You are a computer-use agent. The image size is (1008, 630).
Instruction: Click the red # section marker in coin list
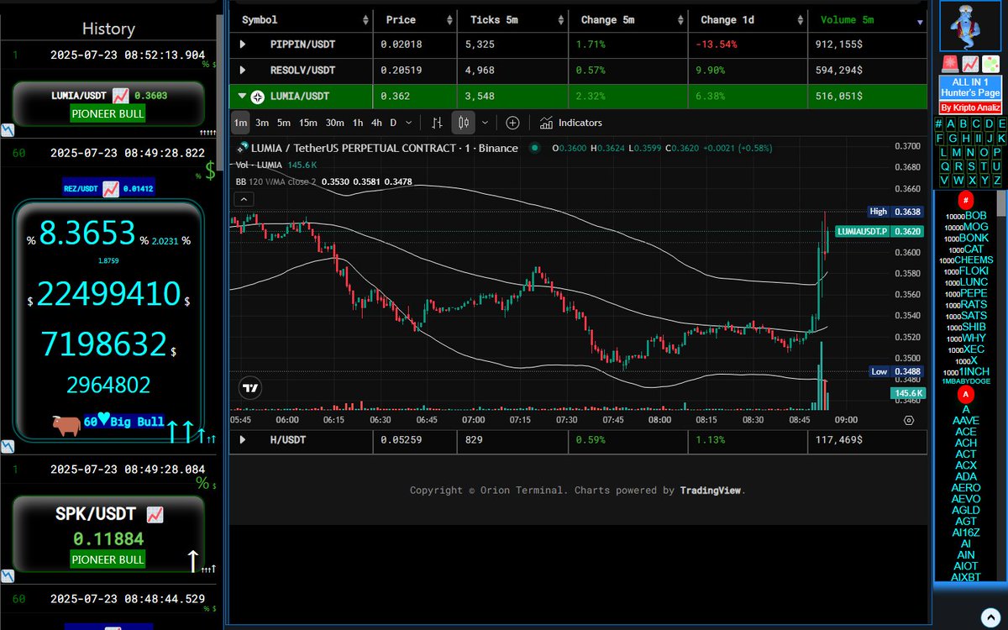click(966, 200)
